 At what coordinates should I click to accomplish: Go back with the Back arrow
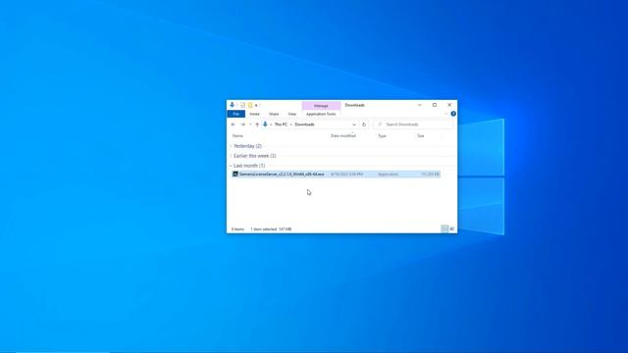[234, 125]
